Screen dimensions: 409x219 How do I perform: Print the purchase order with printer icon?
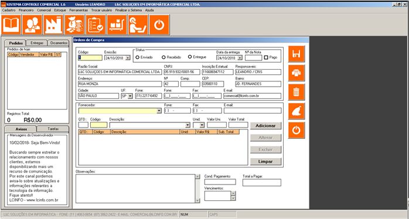296,73
